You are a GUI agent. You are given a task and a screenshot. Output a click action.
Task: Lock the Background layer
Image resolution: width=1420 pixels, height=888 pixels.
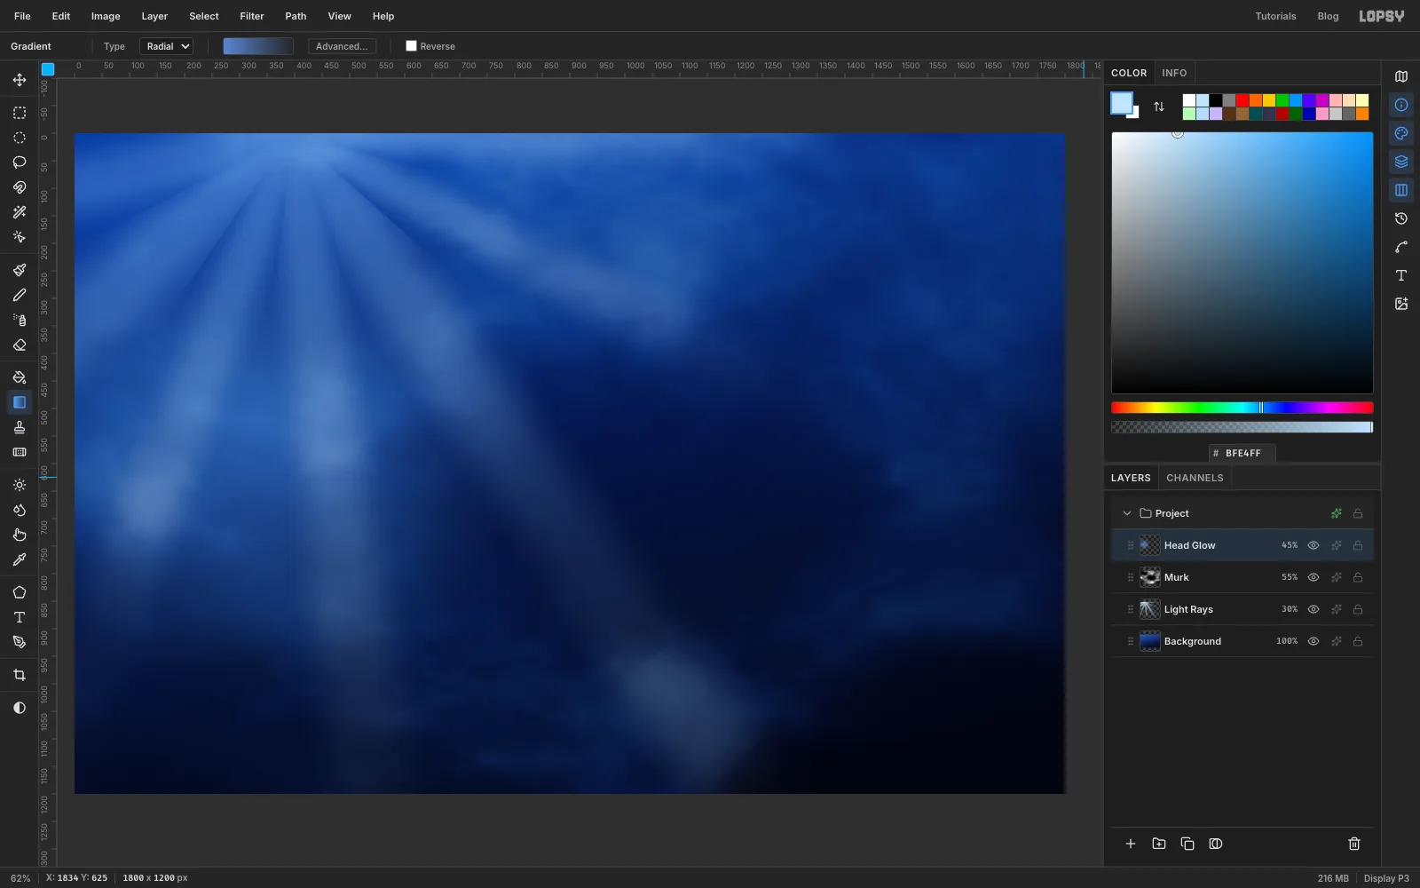tap(1358, 641)
